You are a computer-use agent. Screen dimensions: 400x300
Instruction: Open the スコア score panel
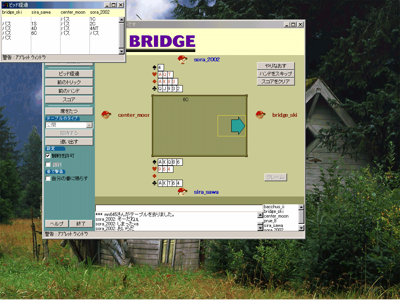coord(69,100)
